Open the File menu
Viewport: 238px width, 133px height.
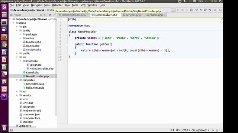pyautogui.click(x=12, y=5)
